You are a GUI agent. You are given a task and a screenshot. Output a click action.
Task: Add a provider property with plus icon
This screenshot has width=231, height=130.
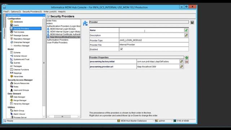(187, 58)
